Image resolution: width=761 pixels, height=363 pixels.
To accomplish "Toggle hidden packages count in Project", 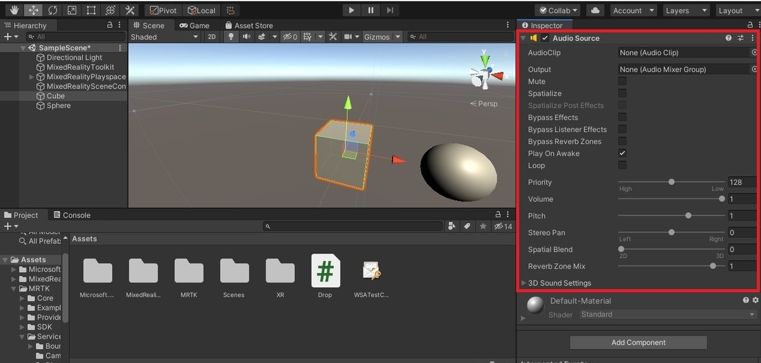I will 503,226.
